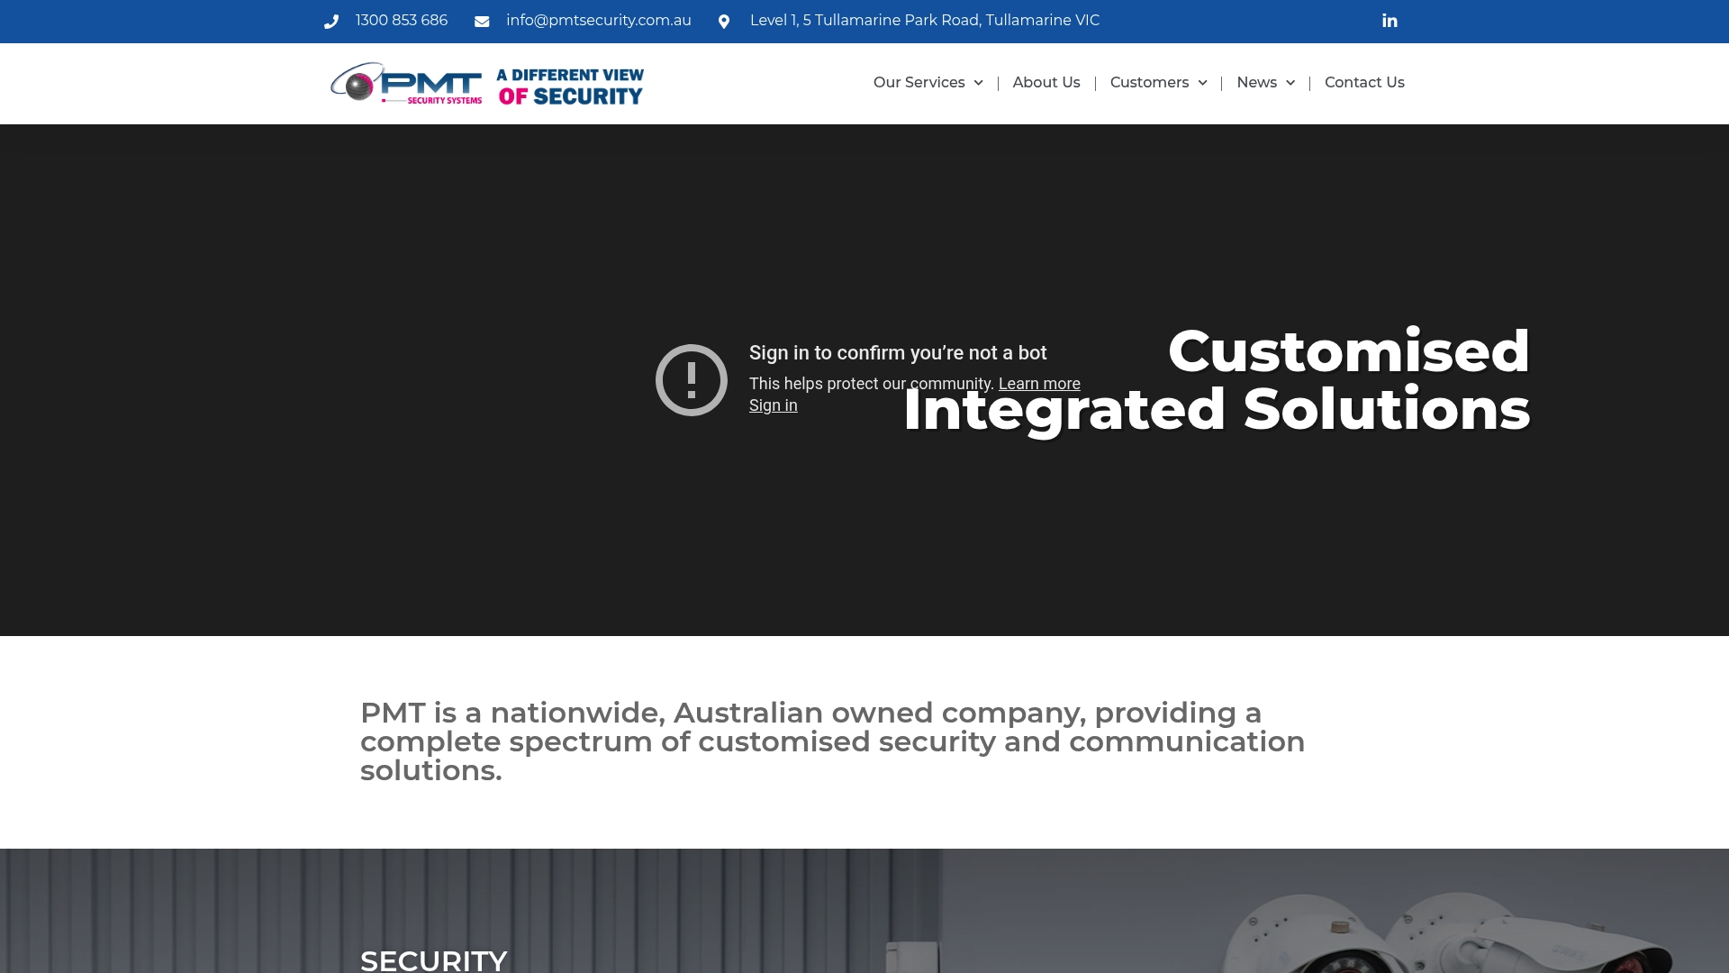
Task: Expand the News dropdown chevron
Action: pyautogui.click(x=1290, y=83)
